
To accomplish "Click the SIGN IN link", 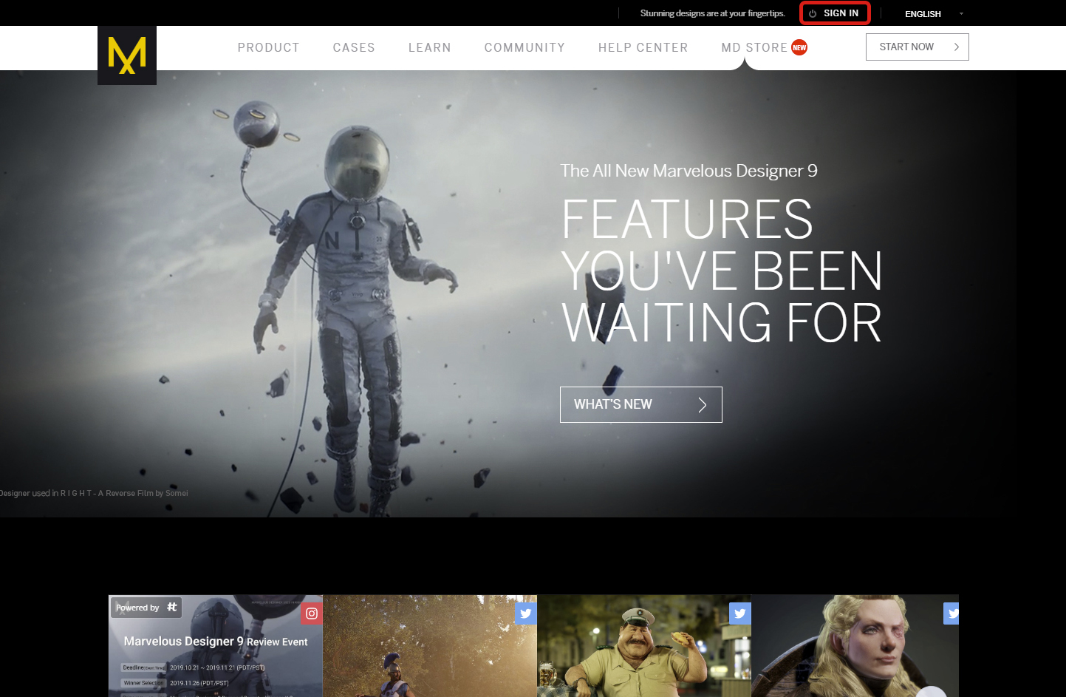I will click(841, 13).
